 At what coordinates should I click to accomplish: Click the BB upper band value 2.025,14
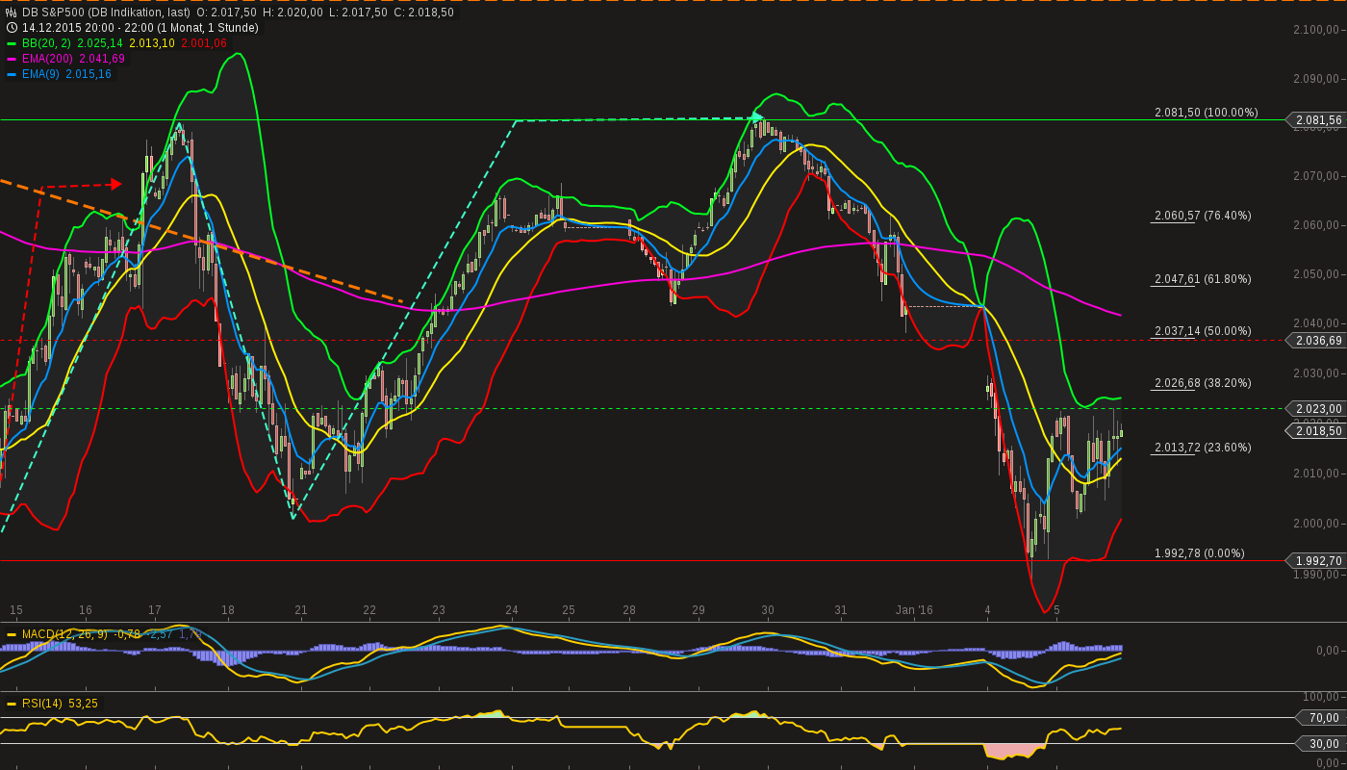pyautogui.click(x=99, y=43)
